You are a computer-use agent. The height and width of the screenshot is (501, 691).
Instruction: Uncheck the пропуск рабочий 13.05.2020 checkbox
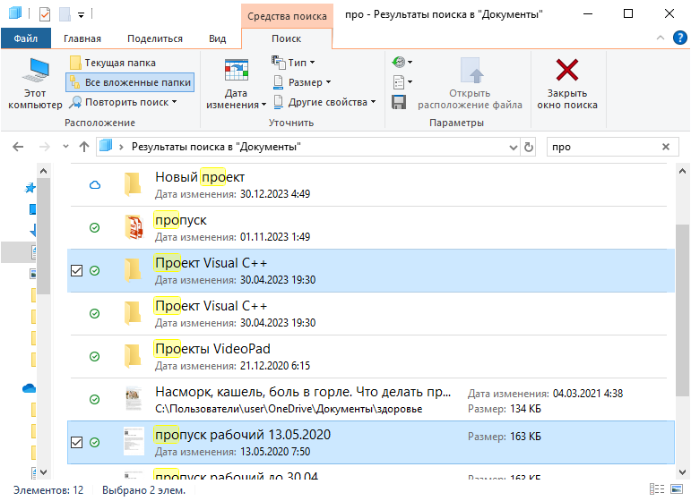(x=77, y=442)
